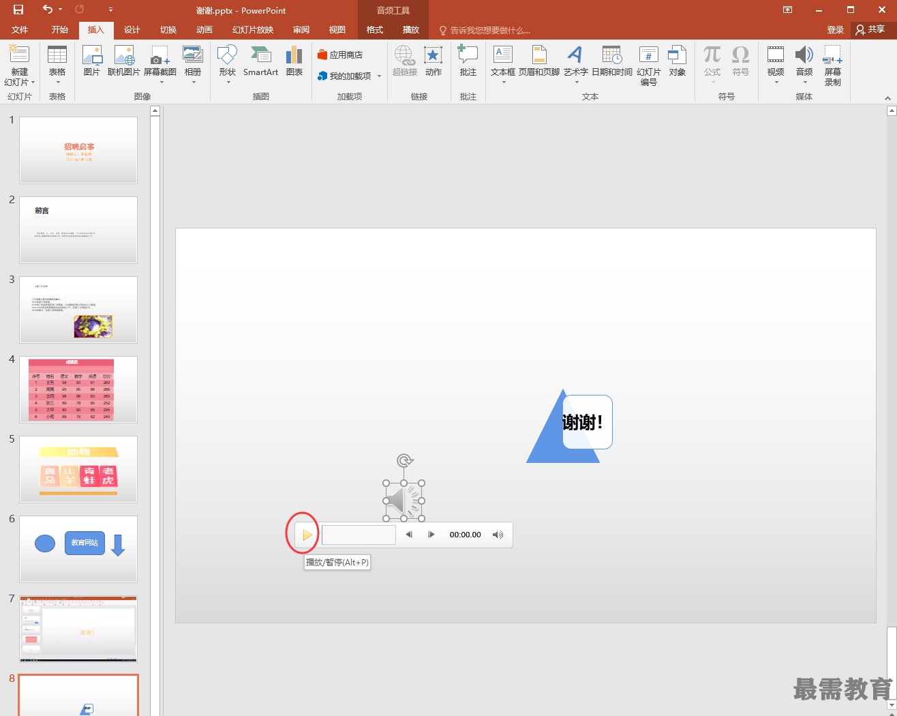
Task: Click the 应用商店 store button
Action: [x=340, y=55]
